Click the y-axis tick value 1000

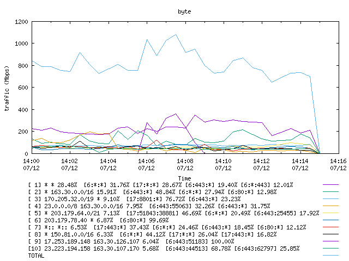coord(21,43)
